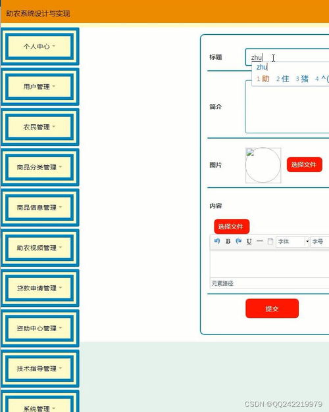Open the 资助中心管理 menu item
This screenshot has height=412, width=329.
coord(39,328)
